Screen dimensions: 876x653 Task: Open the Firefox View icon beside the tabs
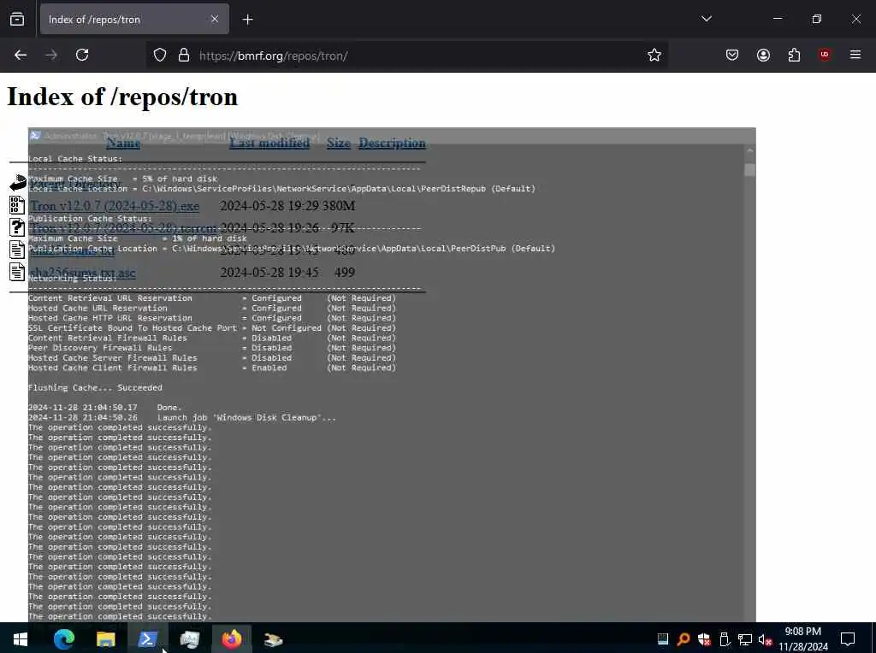point(17,20)
